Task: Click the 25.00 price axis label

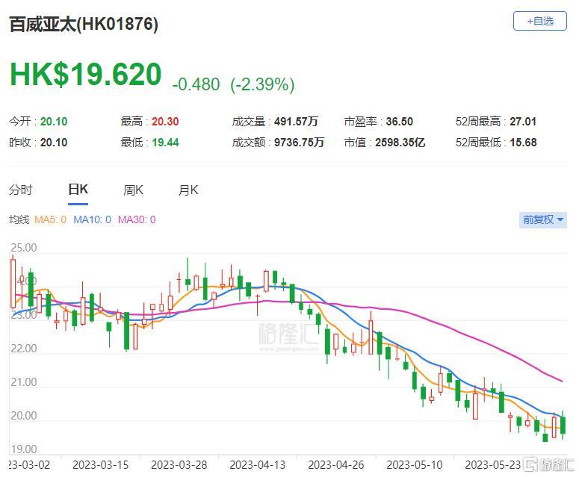Action: coord(24,248)
